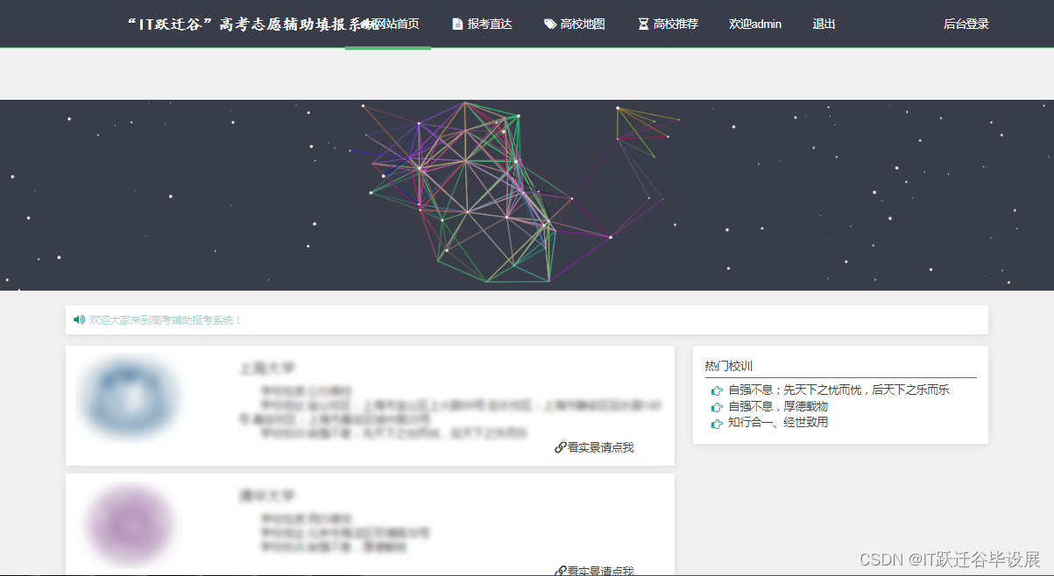Click the speaker icon in the announcement bar
Viewport: 1054px width, 576px height.
pyautogui.click(x=79, y=320)
